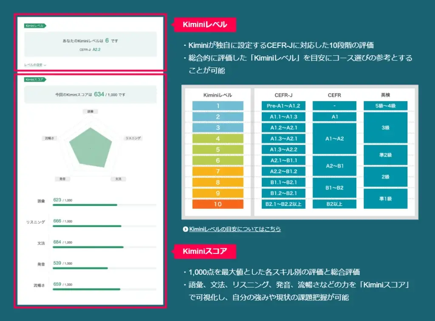This screenshot has width=435, height=321.
Task: Click the pink Kiminiスコア heading label
Action: (x=205, y=251)
